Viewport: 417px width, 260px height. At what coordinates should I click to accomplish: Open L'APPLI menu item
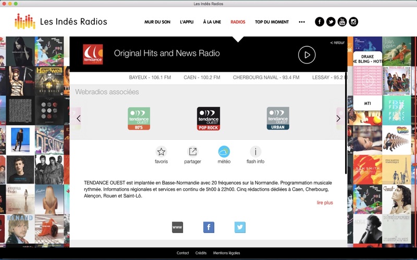click(x=187, y=22)
